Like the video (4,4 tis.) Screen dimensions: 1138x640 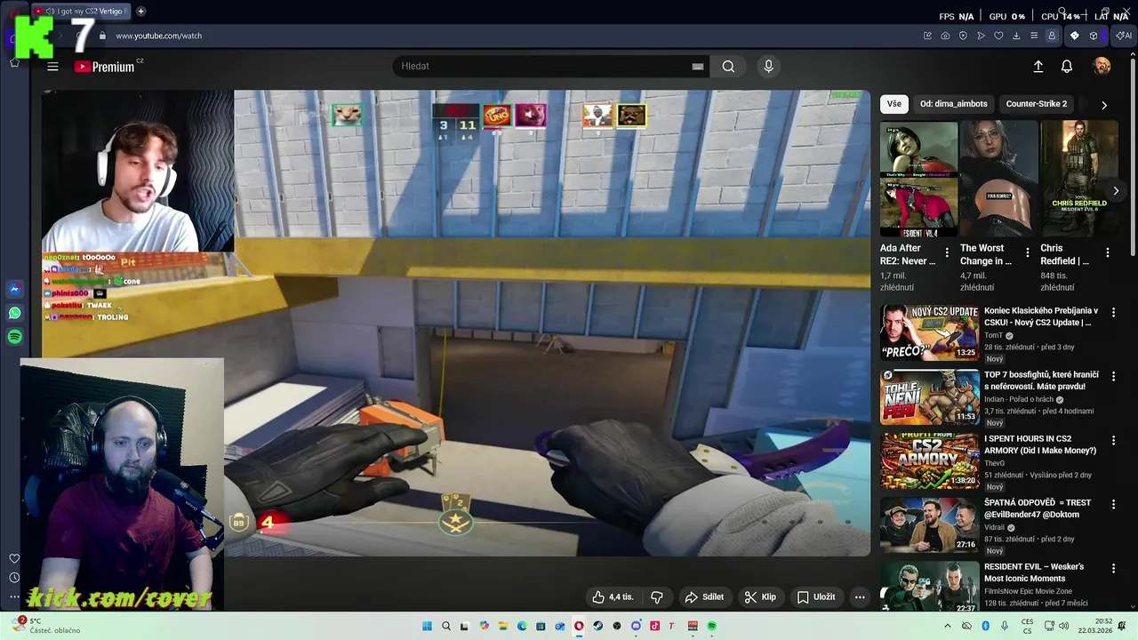[x=613, y=597]
